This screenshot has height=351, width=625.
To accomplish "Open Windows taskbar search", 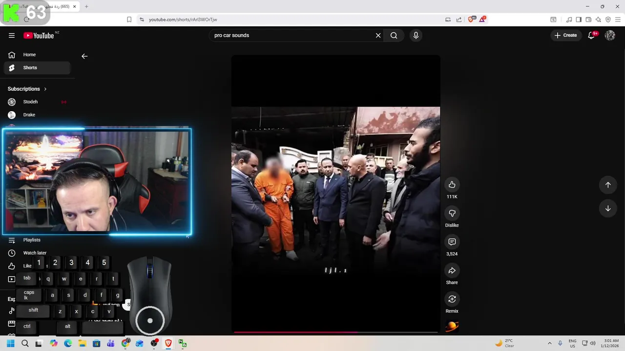I will click(25, 344).
